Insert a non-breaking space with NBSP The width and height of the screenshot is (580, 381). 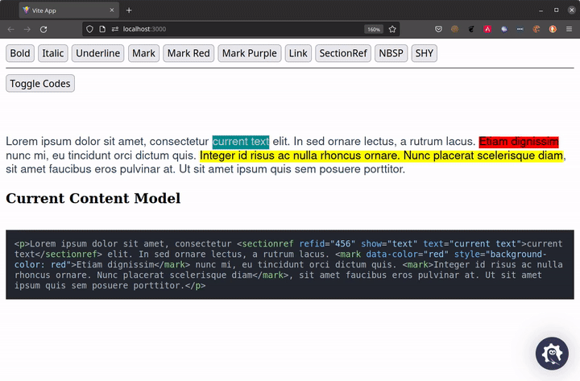(391, 53)
